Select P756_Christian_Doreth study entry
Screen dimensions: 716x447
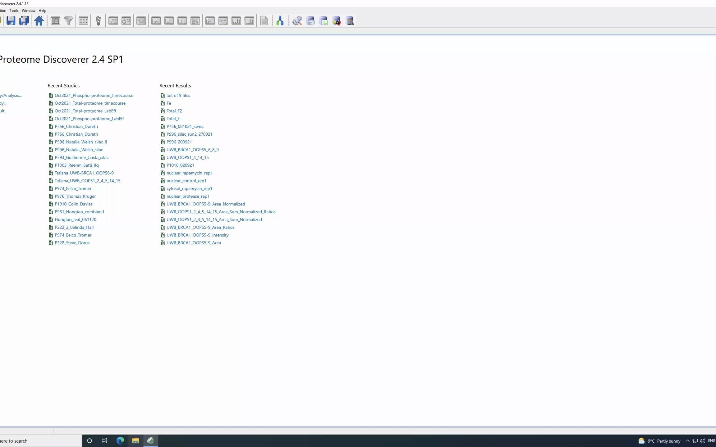pyautogui.click(x=76, y=126)
